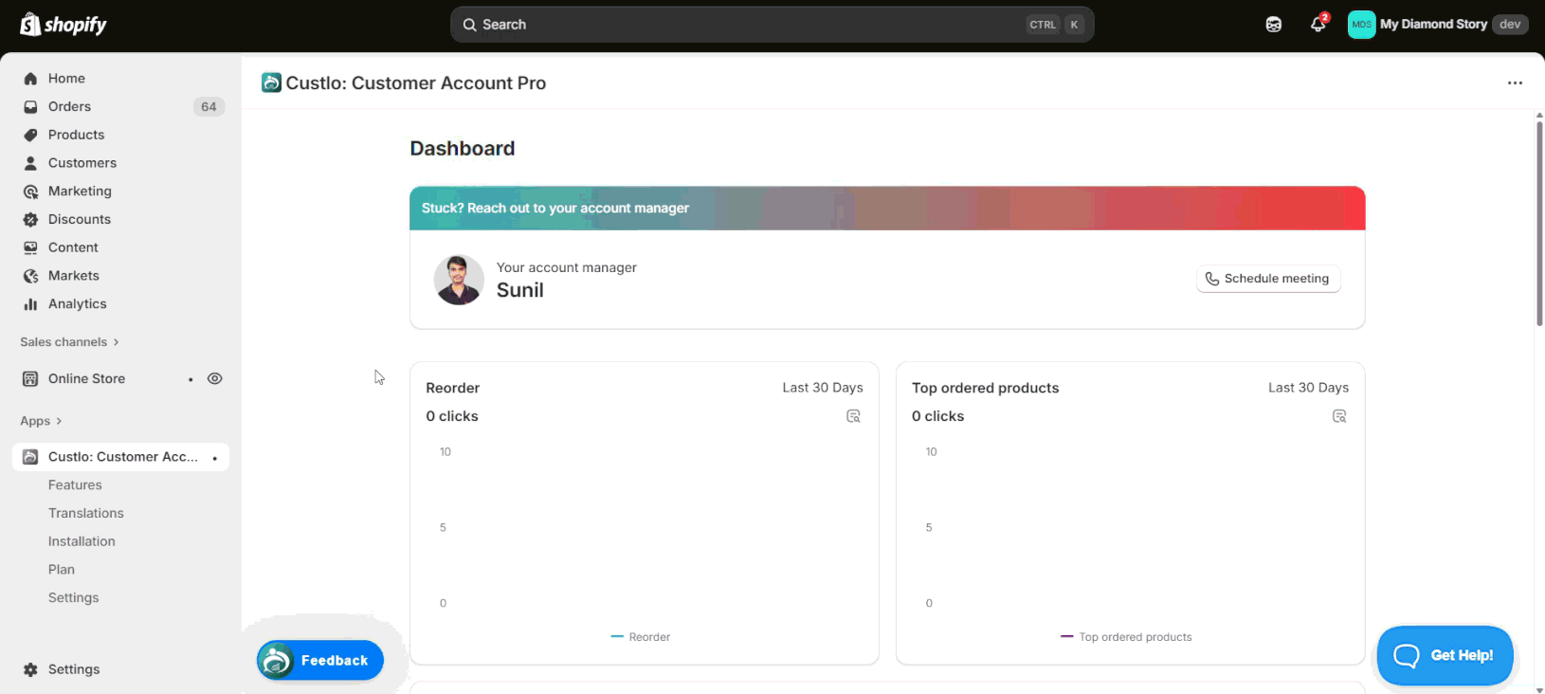Image resolution: width=1545 pixels, height=694 pixels.
Task: Click the Shopify logo
Action: click(x=64, y=25)
